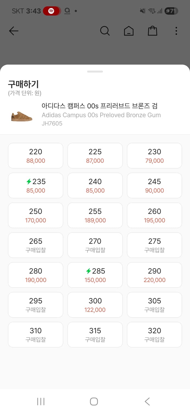The height and width of the screenshot is (413, 190).
Task: Choose fast delivery size 235
Action: 36,186
